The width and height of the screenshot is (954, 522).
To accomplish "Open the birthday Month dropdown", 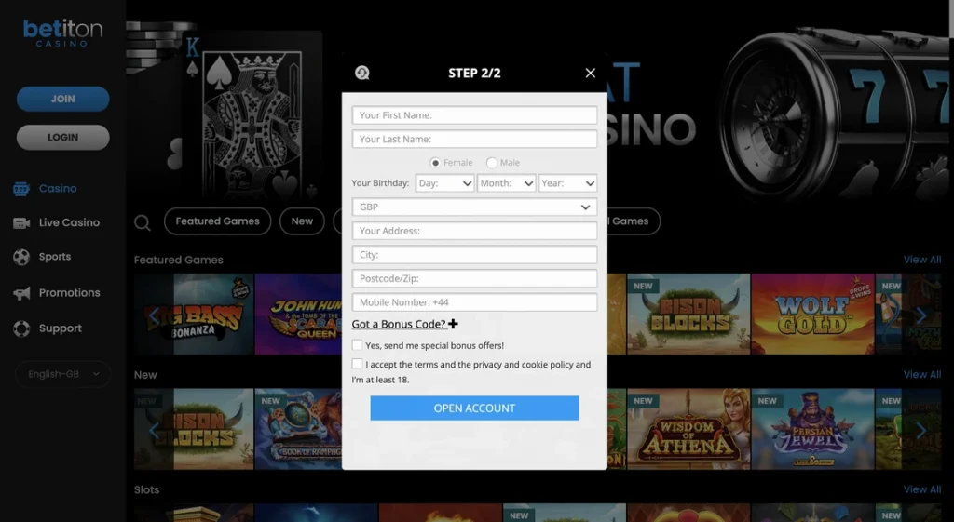I will [506, 183].
